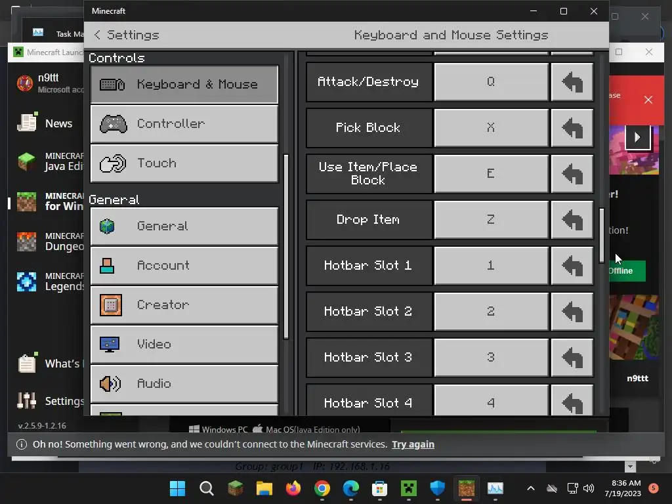Open the General settings section
This screenshot has height=504, width=672.
184,226
